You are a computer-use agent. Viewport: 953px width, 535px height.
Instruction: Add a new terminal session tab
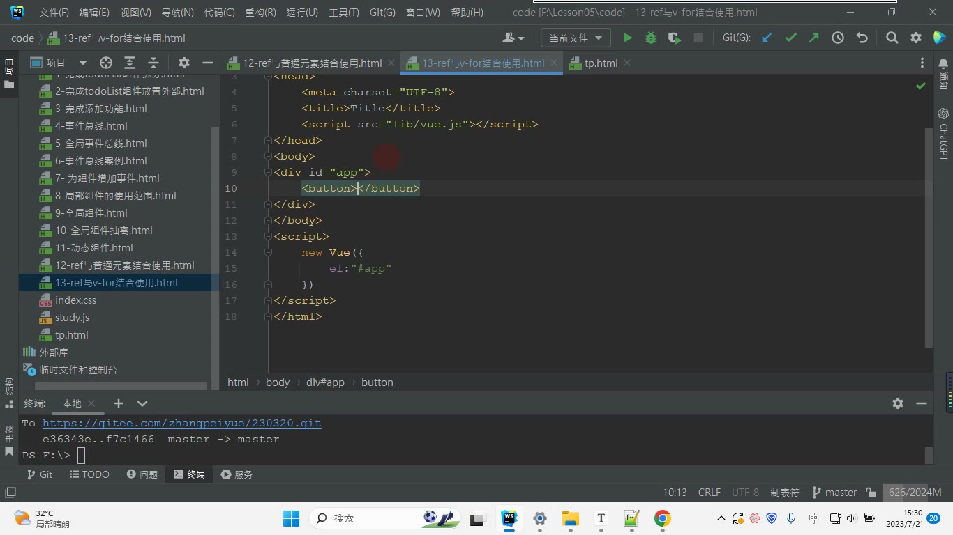click(x=119, y=403)
